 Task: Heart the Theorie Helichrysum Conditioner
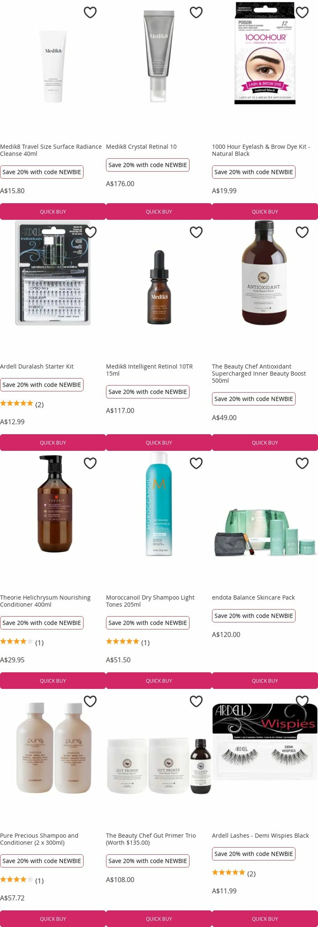tap(90, 463)
